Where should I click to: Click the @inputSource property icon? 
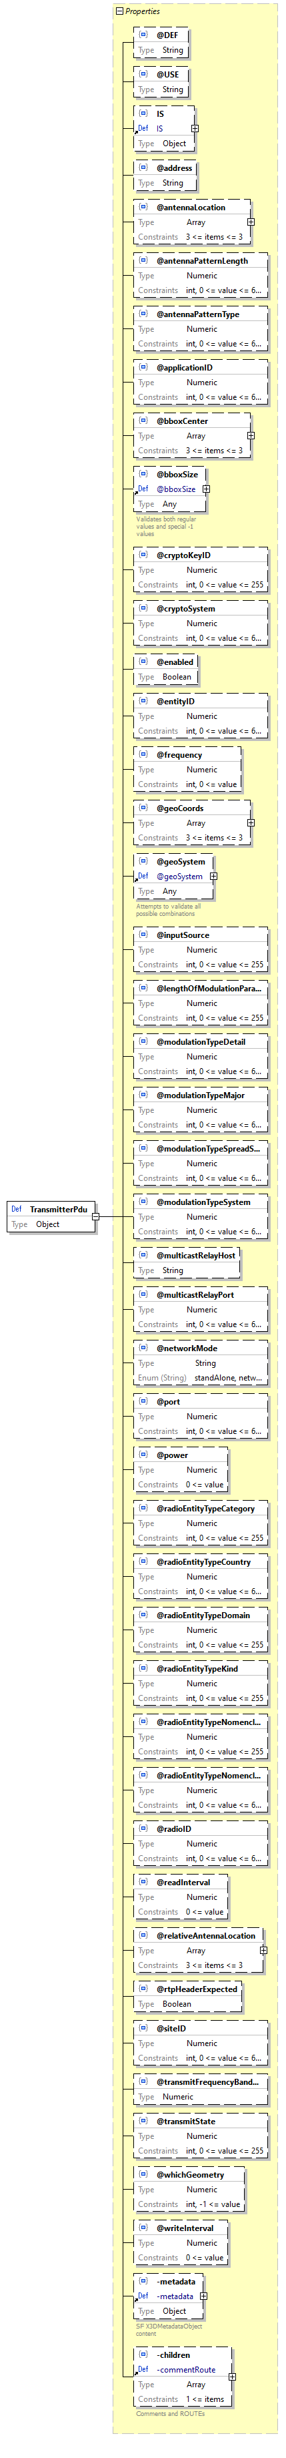144,935
